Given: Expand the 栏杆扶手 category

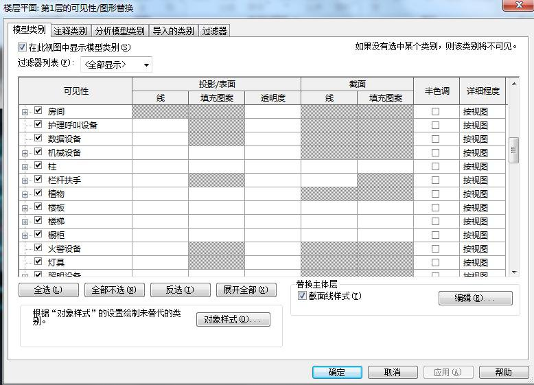Looking at the screenshot, I should click(x=25, y=180).
